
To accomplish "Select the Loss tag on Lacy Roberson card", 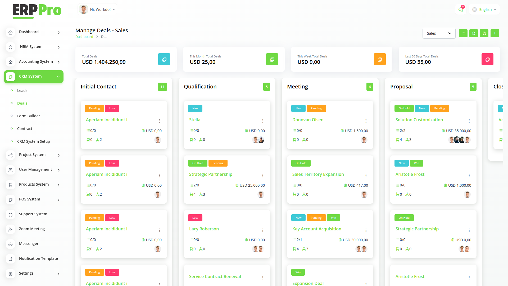I will 195,218.
